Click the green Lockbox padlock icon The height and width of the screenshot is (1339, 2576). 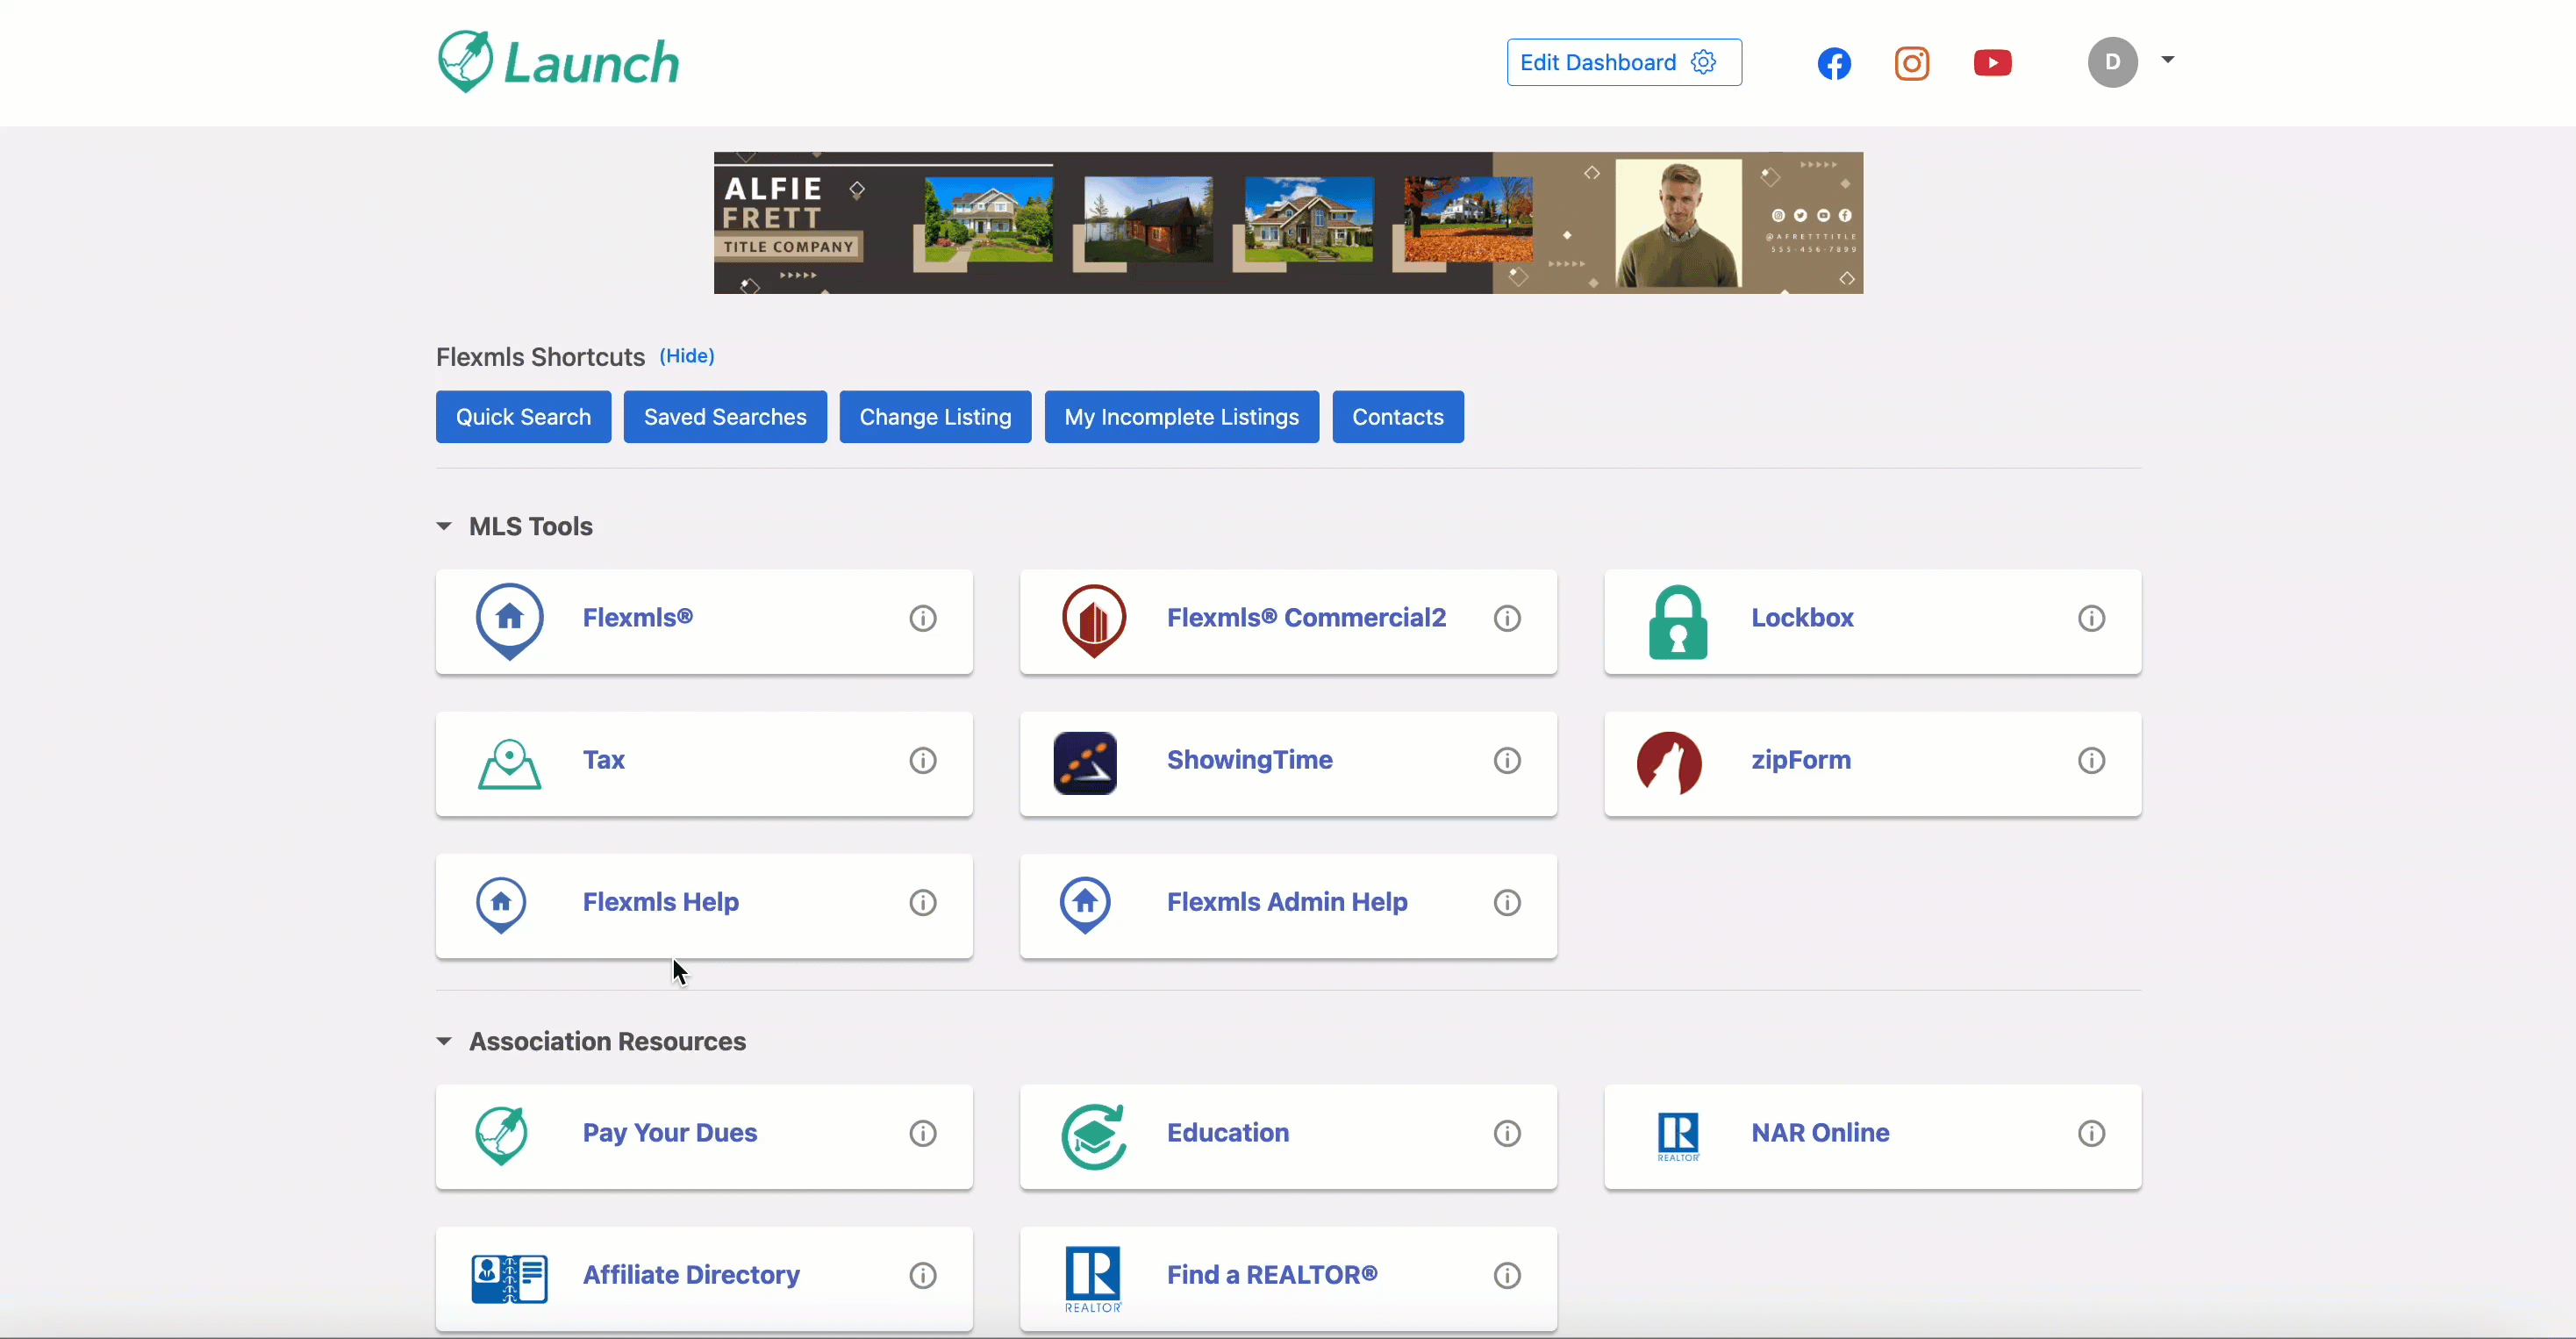(1678, 622)
